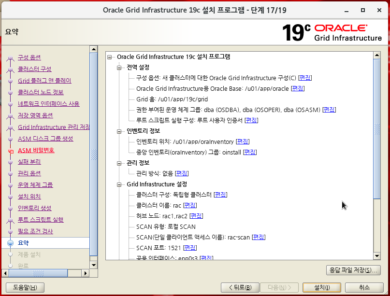
Task: Edit 루트 스크립트 실행 구성
Action: 251,121
